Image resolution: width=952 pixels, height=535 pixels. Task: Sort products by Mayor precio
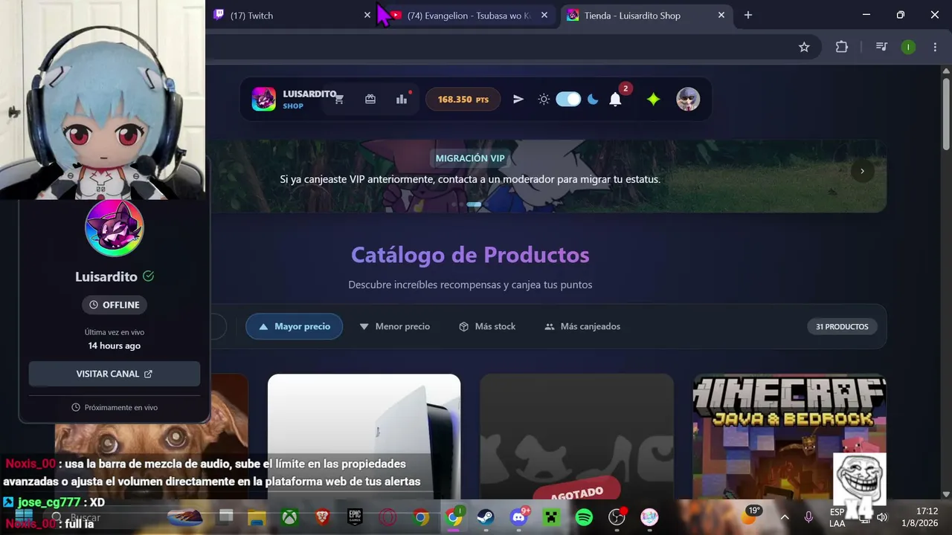294,326
